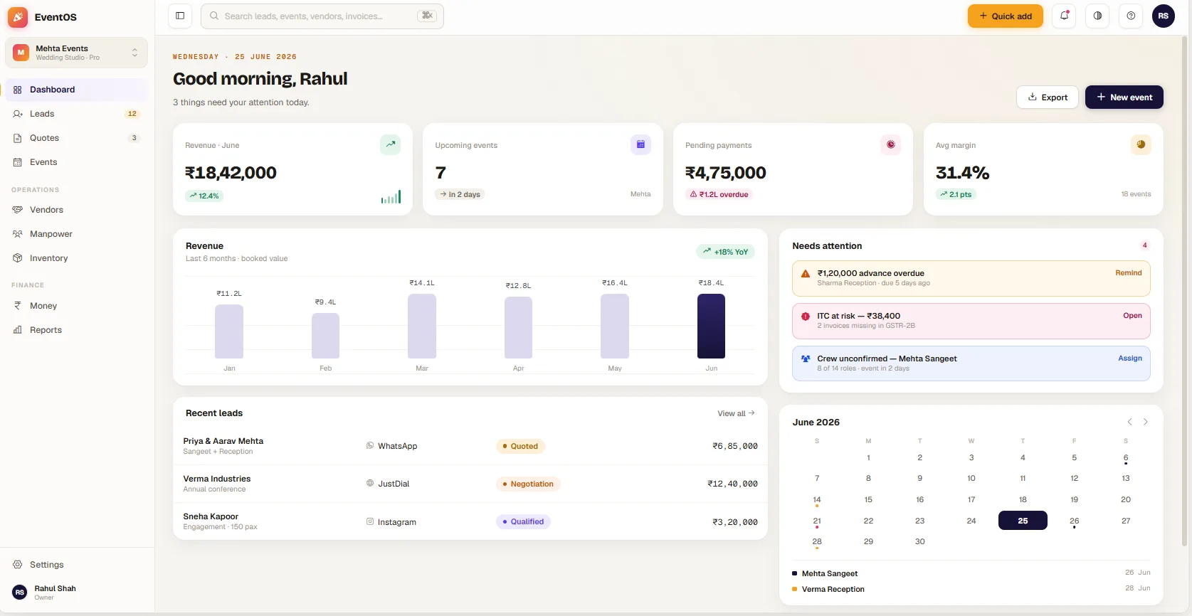Click Remind on advance overdue alert
Viewport: 1192px width, 616px height.
click(x=1129, y=273)
